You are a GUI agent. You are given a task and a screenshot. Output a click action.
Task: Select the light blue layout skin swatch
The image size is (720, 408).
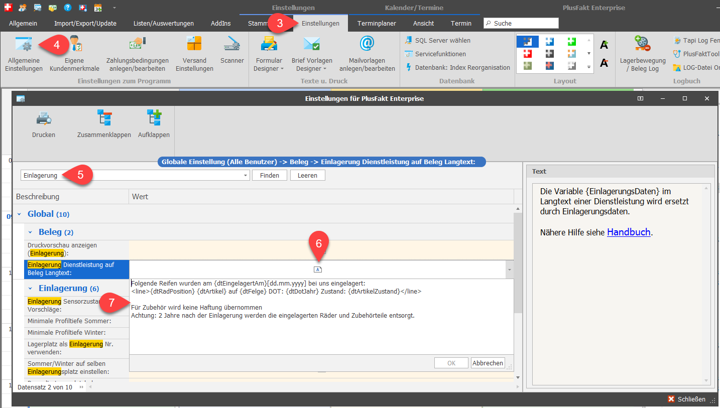[550, 41]
